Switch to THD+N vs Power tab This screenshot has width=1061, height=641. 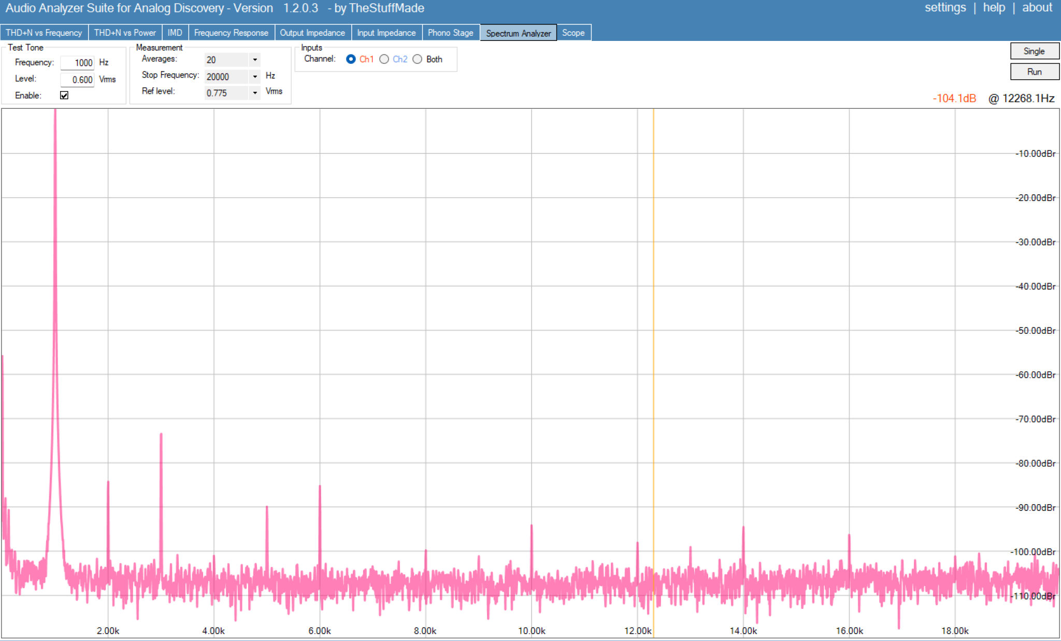point(125,33)
